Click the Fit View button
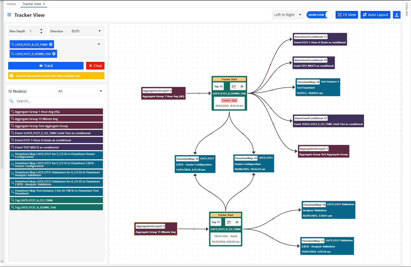The height and width of the screenshot is (267, 411). click(x=347, y=15)
